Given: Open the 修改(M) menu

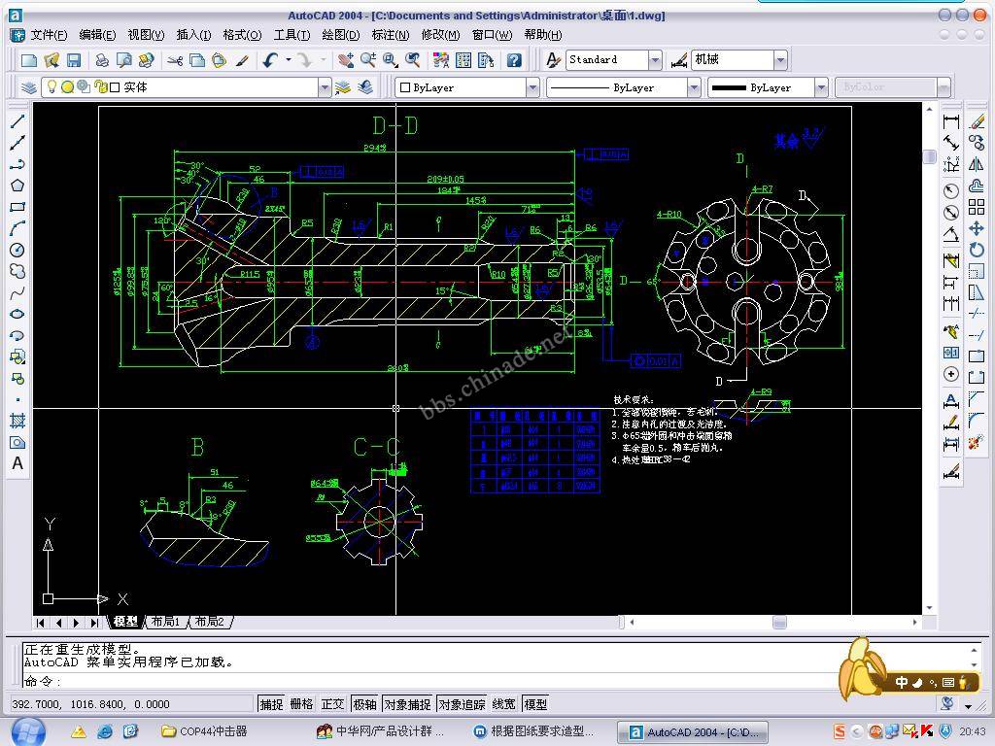Looking at the screenshot, I should (440, 35).
